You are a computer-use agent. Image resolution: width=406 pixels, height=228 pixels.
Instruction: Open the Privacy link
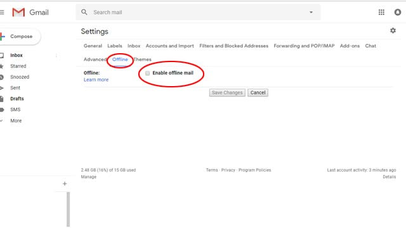point(228,170)
